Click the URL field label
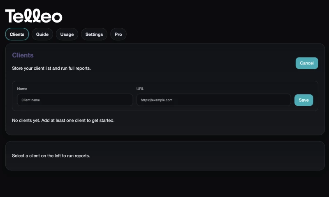 tap(140, 89)
